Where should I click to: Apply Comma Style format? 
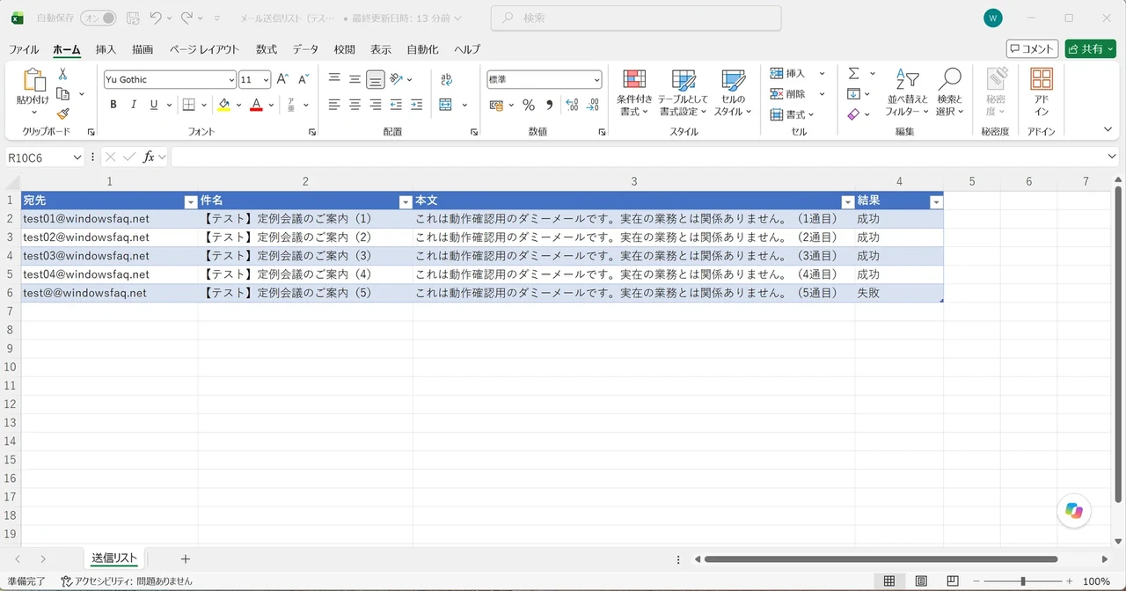coord(549,105)
